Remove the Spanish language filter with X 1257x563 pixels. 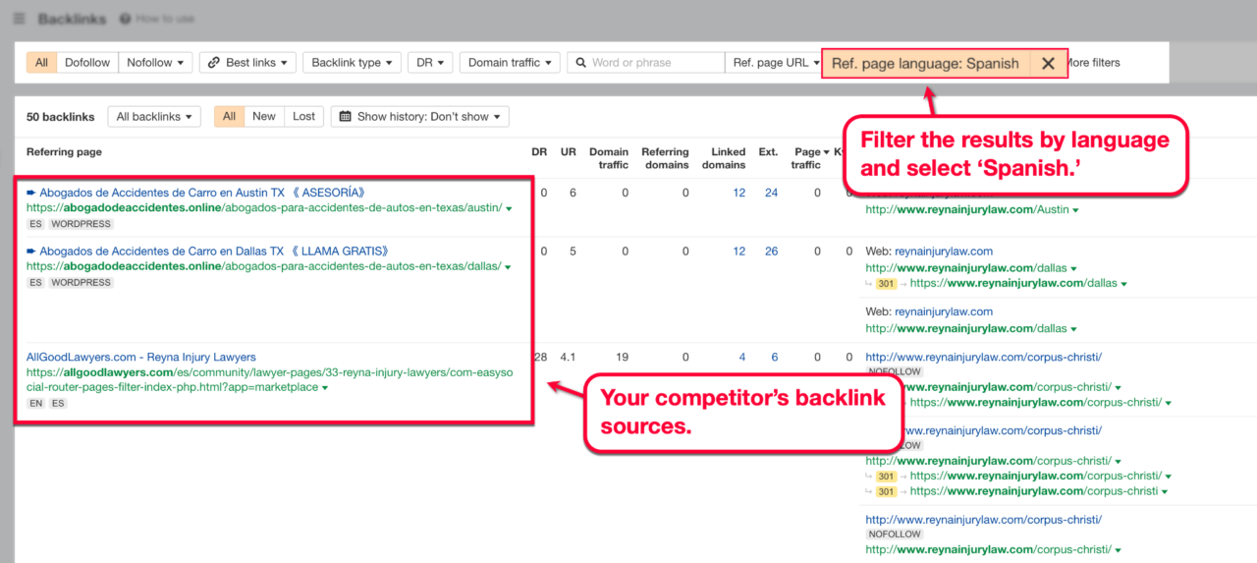1048,63
